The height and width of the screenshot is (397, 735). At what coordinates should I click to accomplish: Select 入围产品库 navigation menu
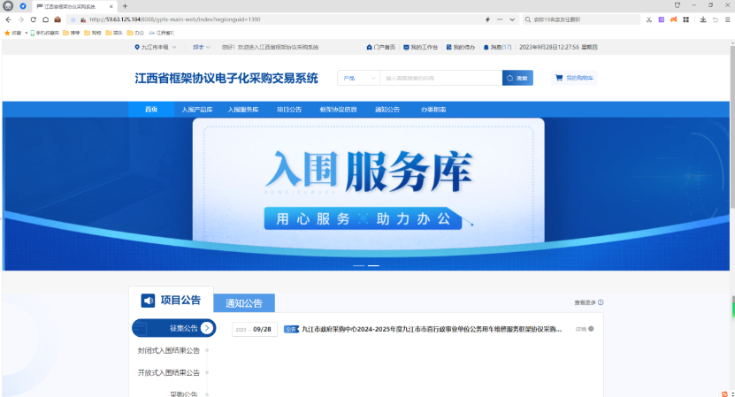[x=197, y=110]
